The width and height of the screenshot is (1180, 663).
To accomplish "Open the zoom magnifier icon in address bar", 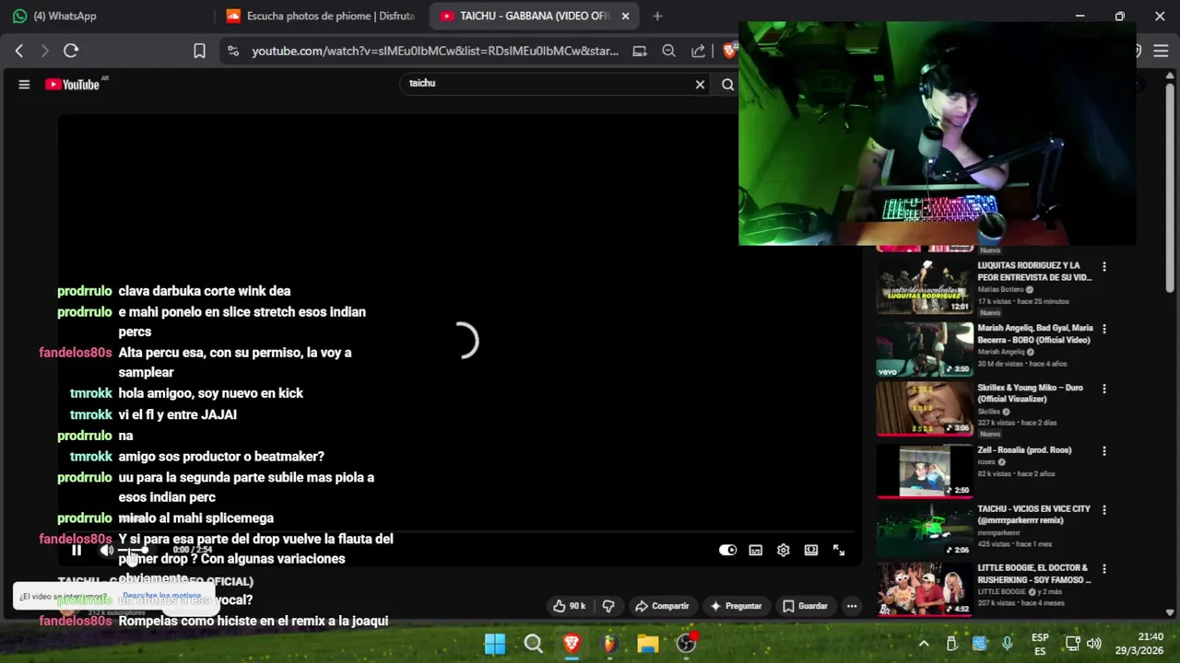I will [x=668, y=51].
